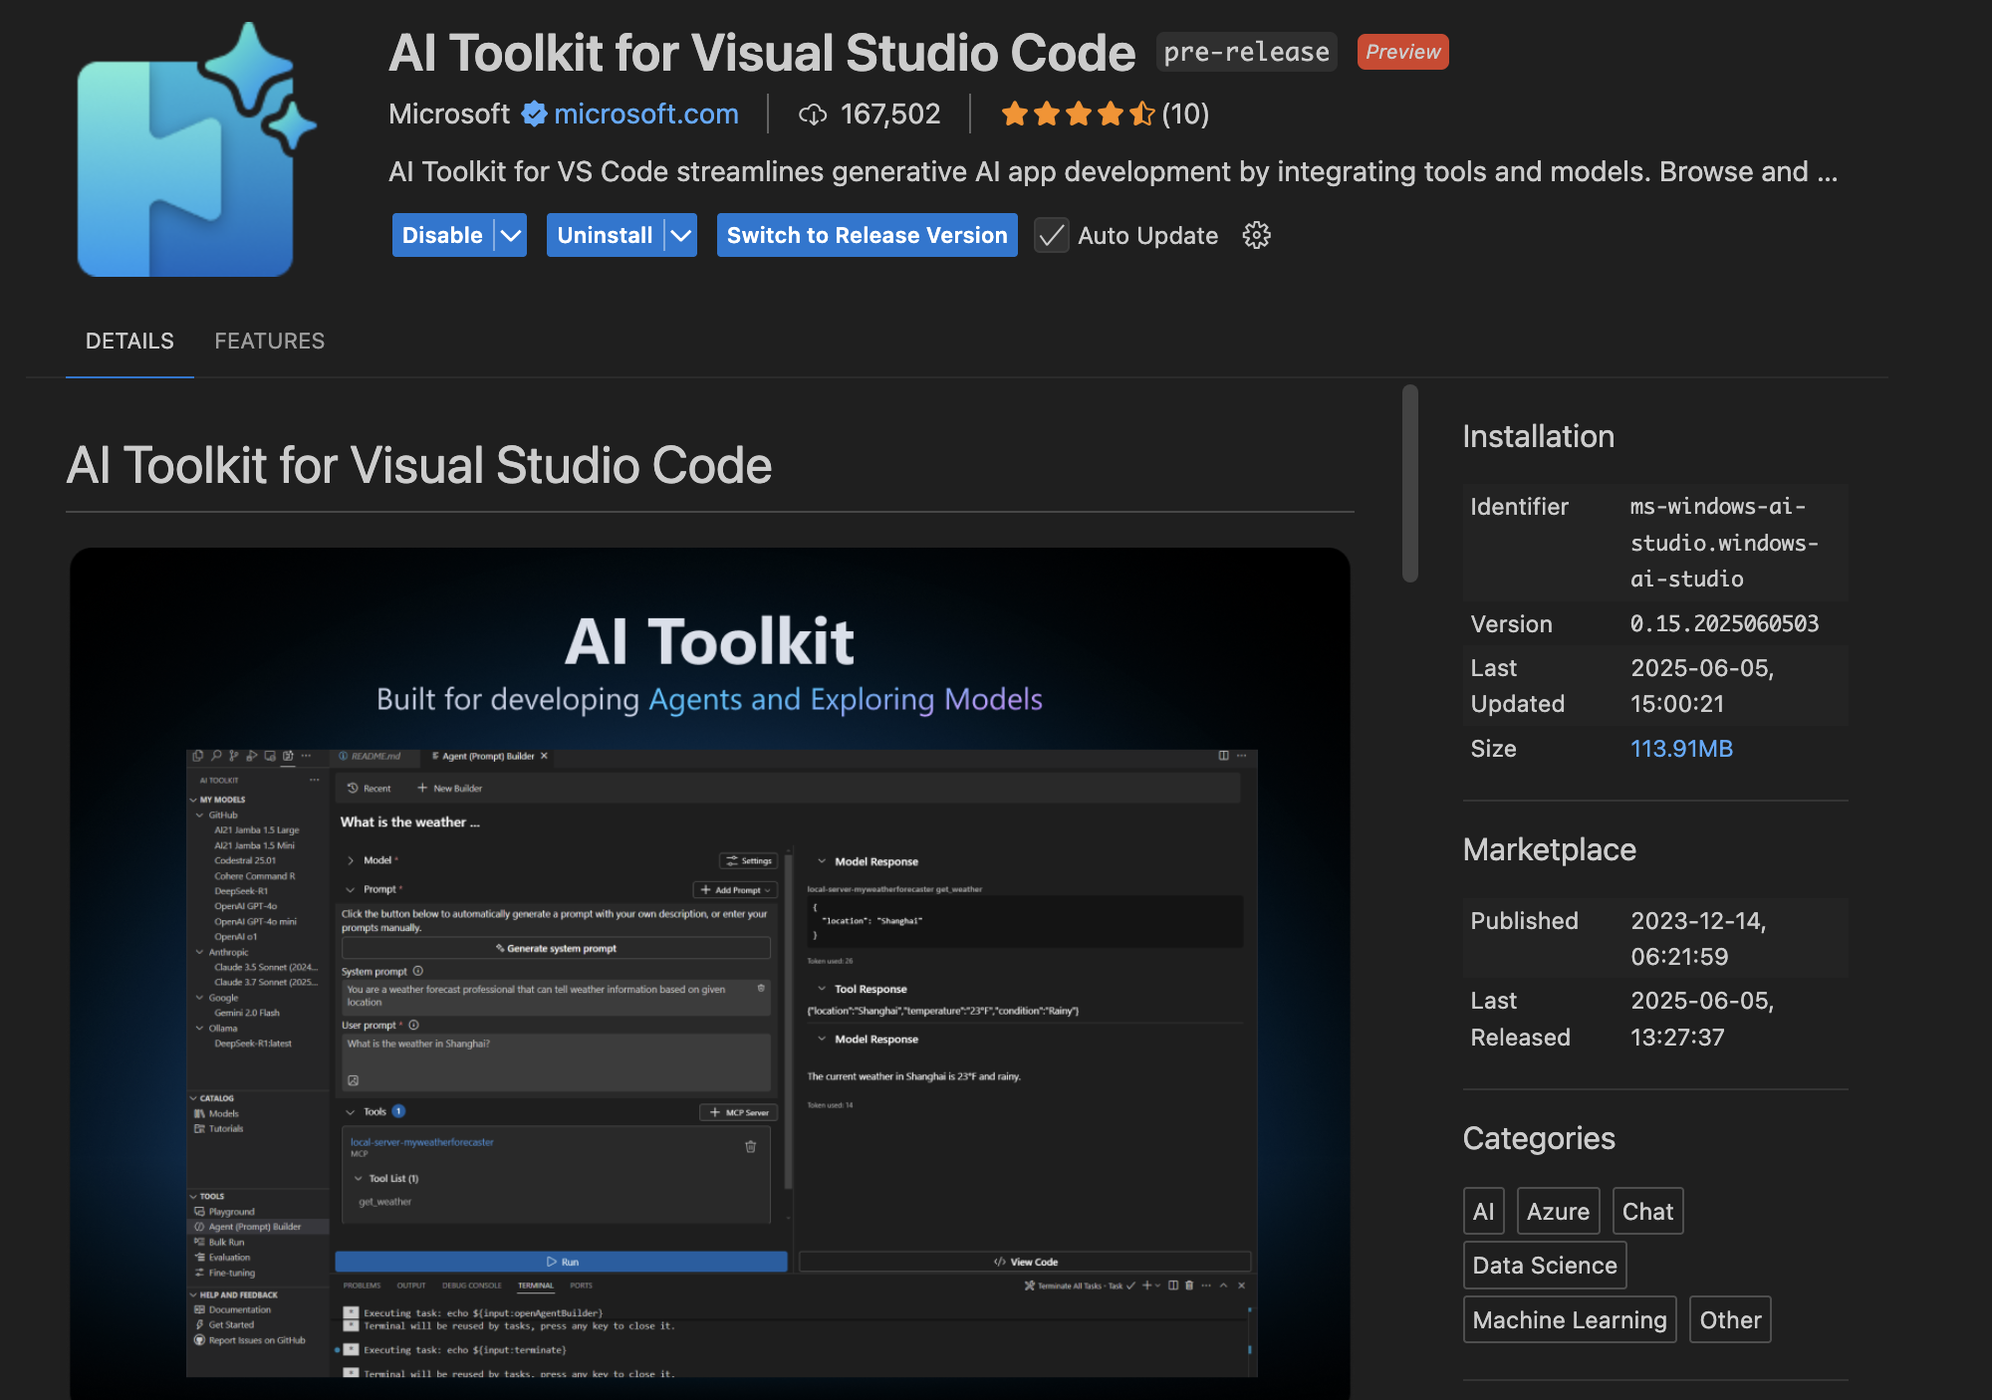The width and height of the screenshot is (1992, 1400).
Task: Open the extension settings gear
Action: [x=1256, y=235]
